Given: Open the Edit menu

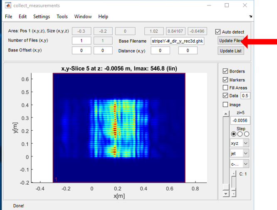Looking at the screenshot, I should pos(22,17).
